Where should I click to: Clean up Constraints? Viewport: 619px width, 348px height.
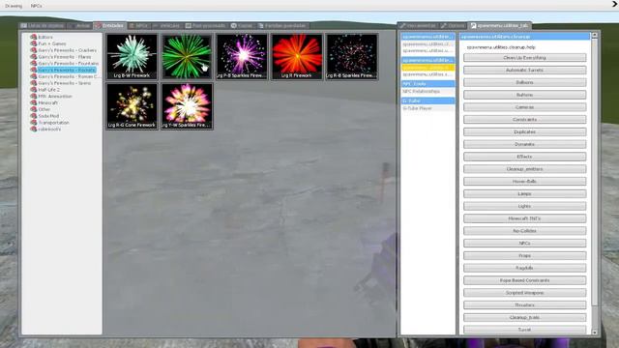click(524, 120)
